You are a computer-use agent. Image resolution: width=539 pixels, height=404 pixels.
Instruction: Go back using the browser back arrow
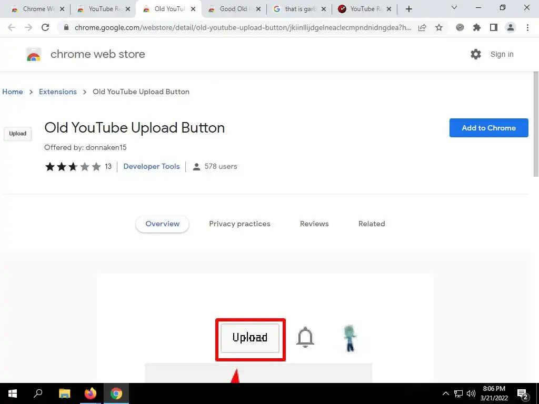click(12, 27)
